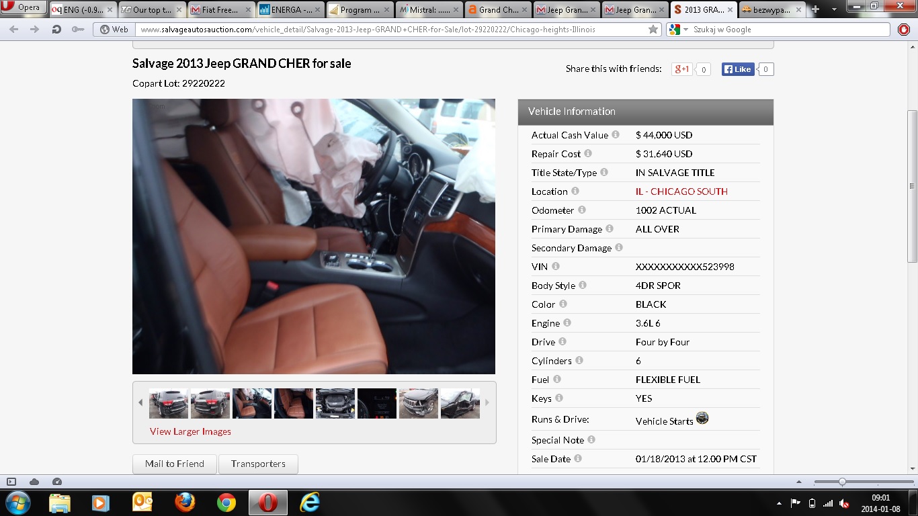Click the $ 44,000 USD value

click(x=664, y=135)
